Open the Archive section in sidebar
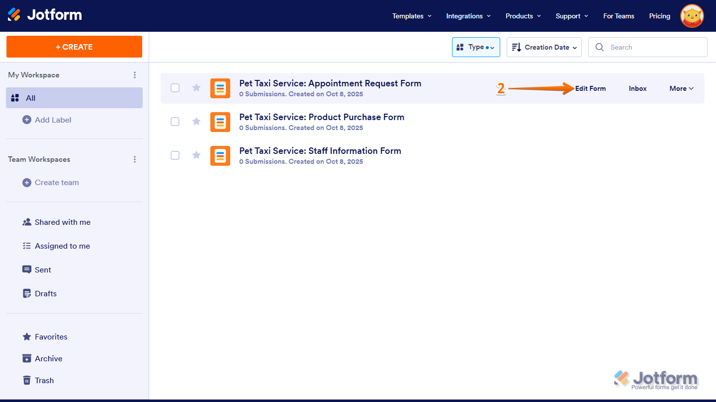 (x=27, y=358)
